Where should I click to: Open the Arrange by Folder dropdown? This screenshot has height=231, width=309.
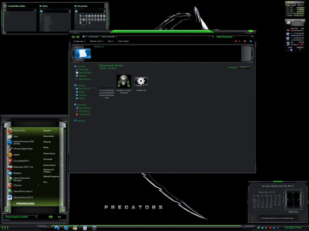[244, 67]
